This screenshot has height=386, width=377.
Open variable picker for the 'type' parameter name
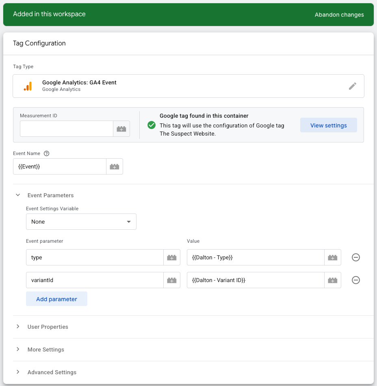click(172, 257)
